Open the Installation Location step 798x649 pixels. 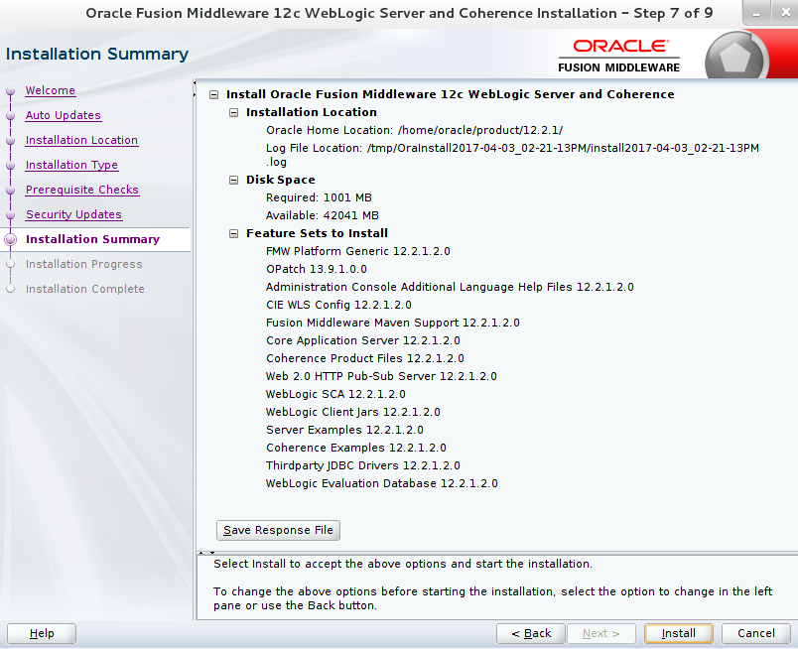tap(81, 140)
